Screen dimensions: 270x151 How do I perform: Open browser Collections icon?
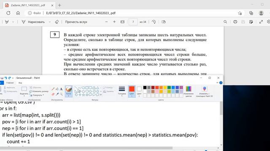click(251, 13)
